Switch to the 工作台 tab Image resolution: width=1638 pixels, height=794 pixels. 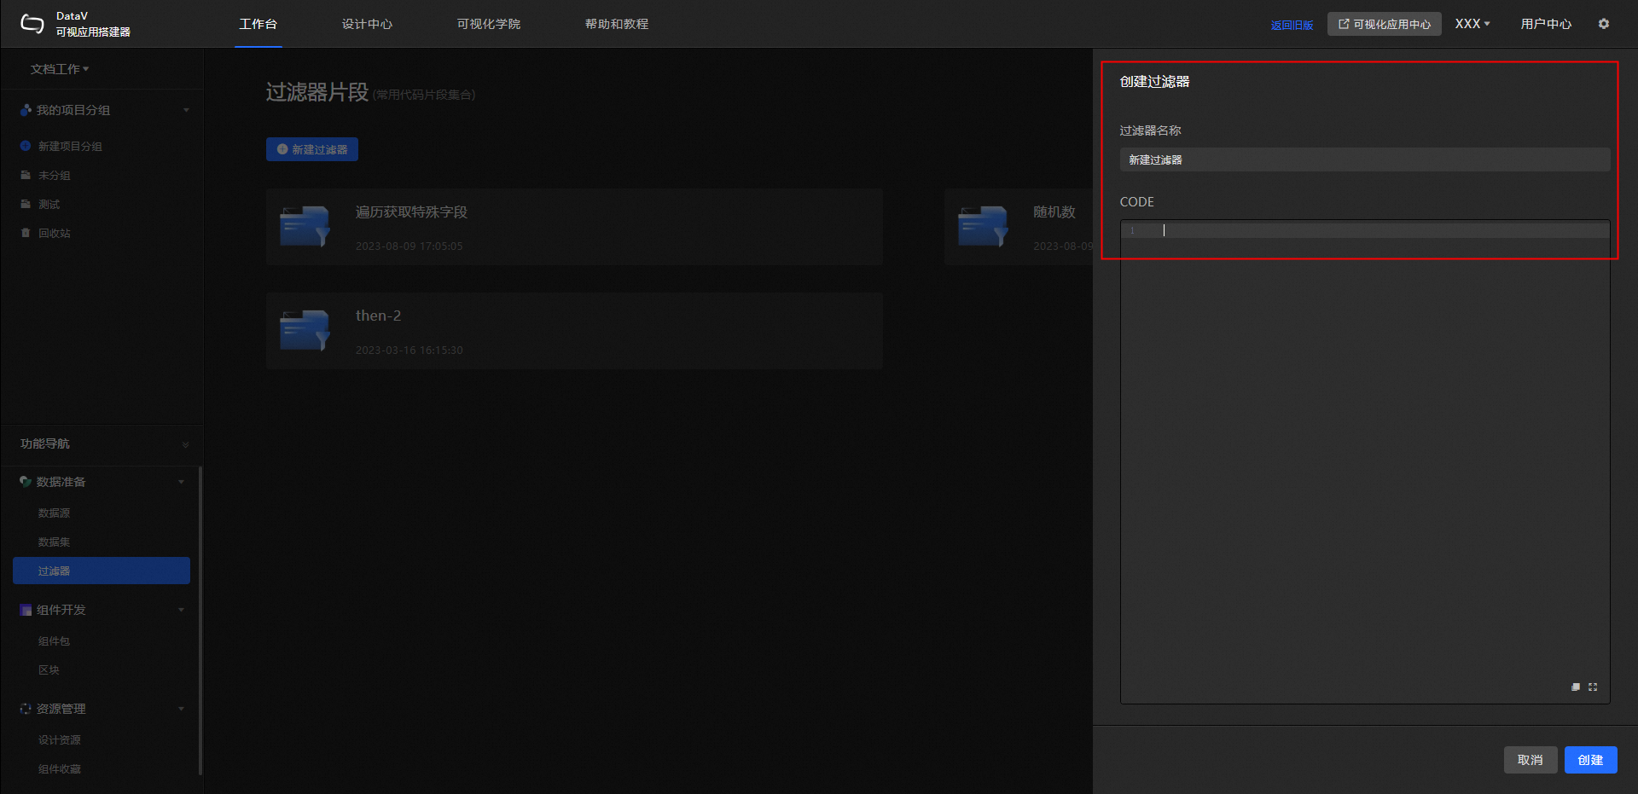[x=258, y=24]
